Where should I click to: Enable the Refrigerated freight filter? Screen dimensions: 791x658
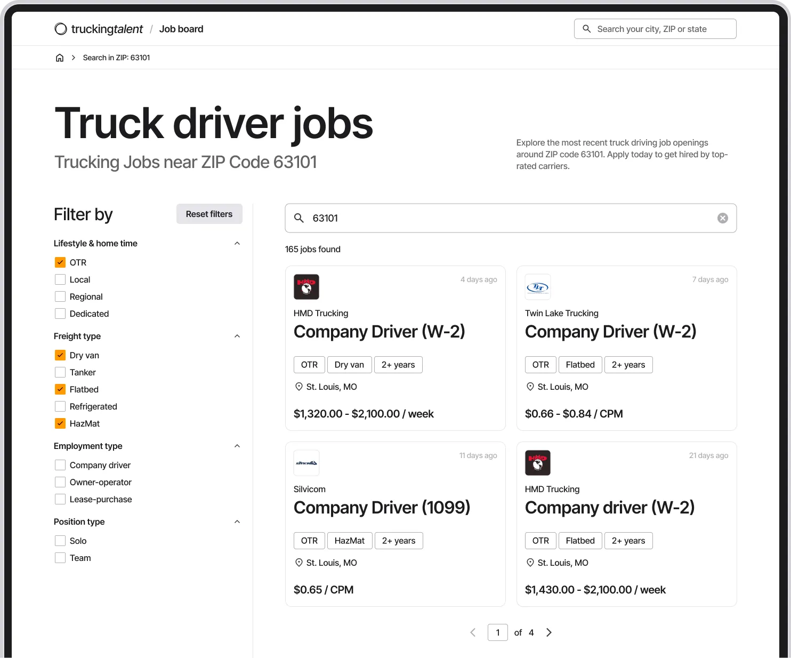point(60,406)
